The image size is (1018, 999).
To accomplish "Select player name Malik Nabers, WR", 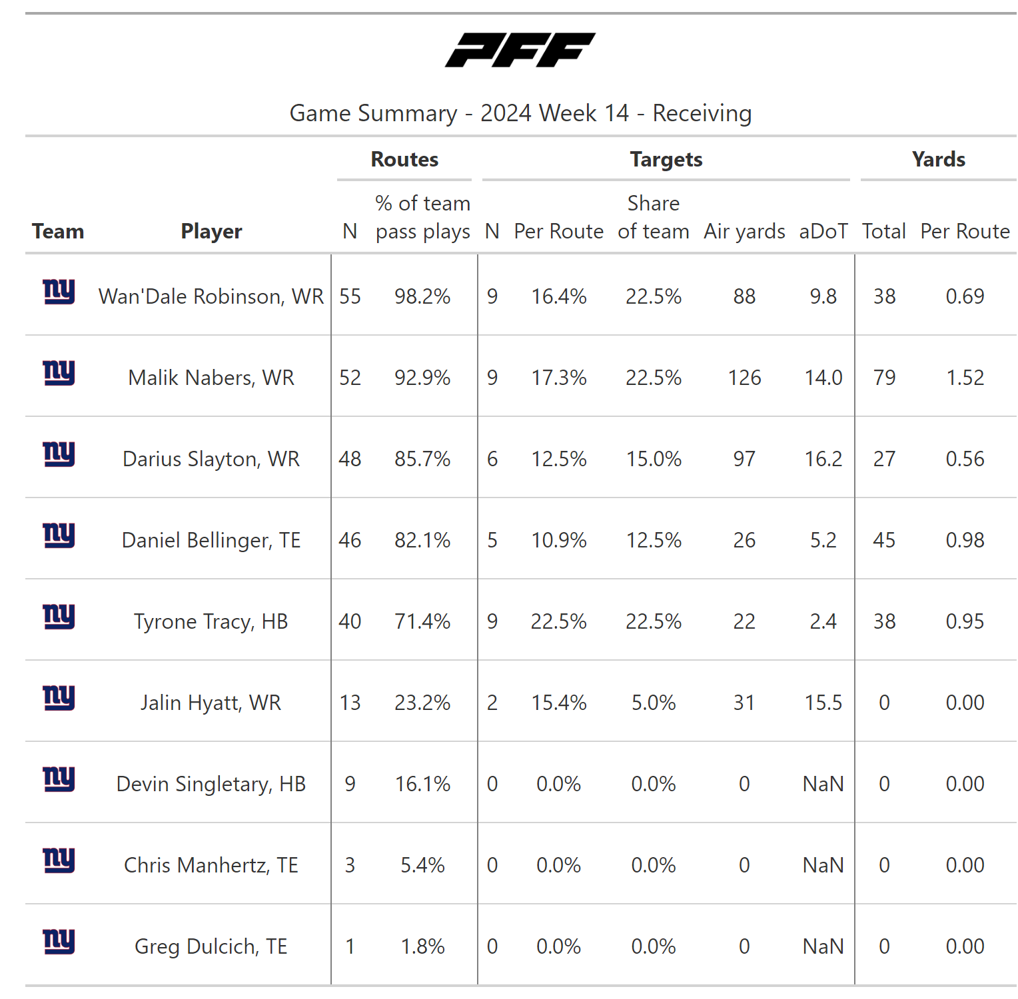I will 211,378.
